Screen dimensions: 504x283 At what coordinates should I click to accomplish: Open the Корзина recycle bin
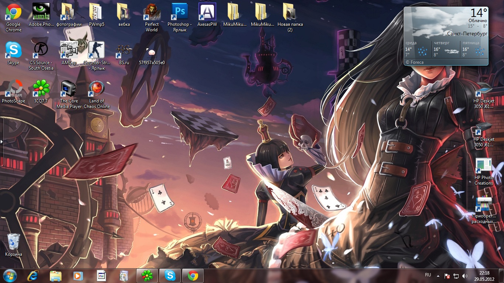pyautogui.click(x=13, y=245)
